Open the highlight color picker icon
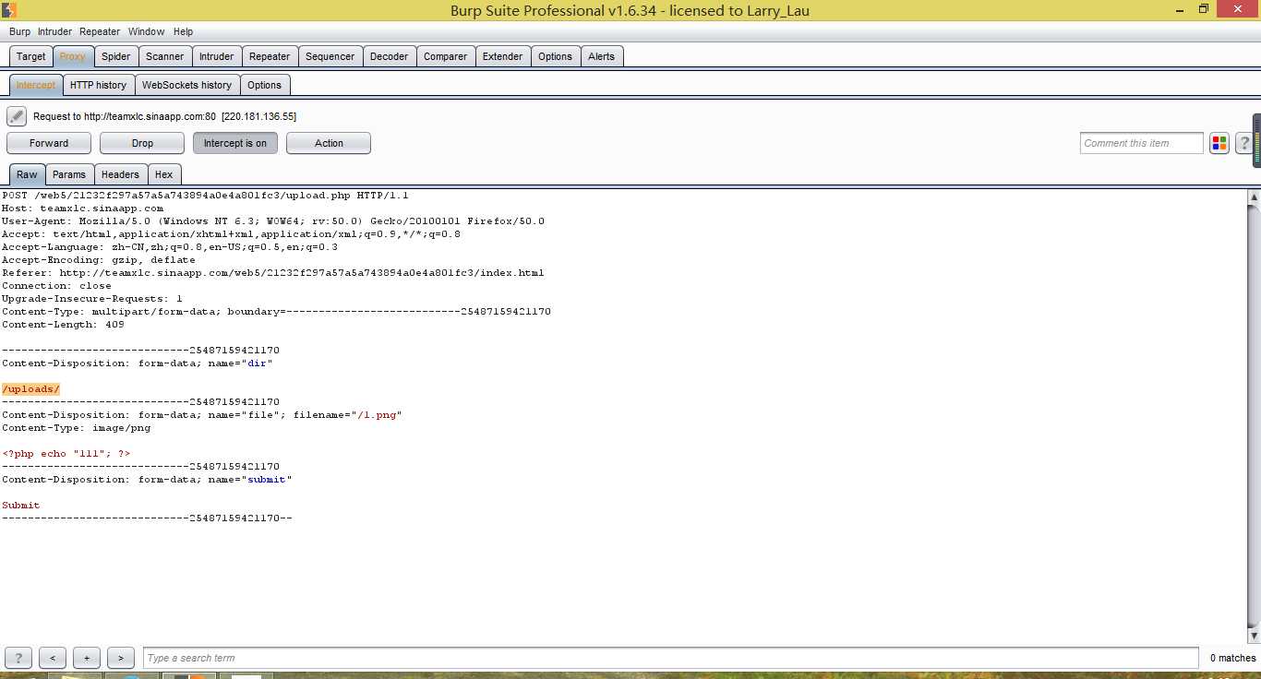 1219,143
